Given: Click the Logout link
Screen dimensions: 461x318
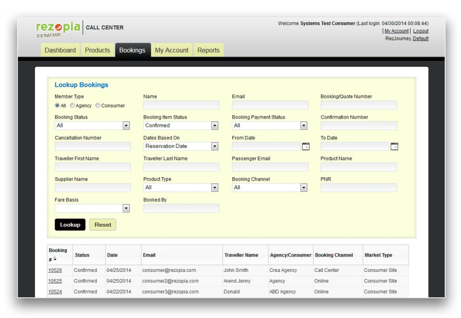Looking at the screenshot, I should coord(421,31).
